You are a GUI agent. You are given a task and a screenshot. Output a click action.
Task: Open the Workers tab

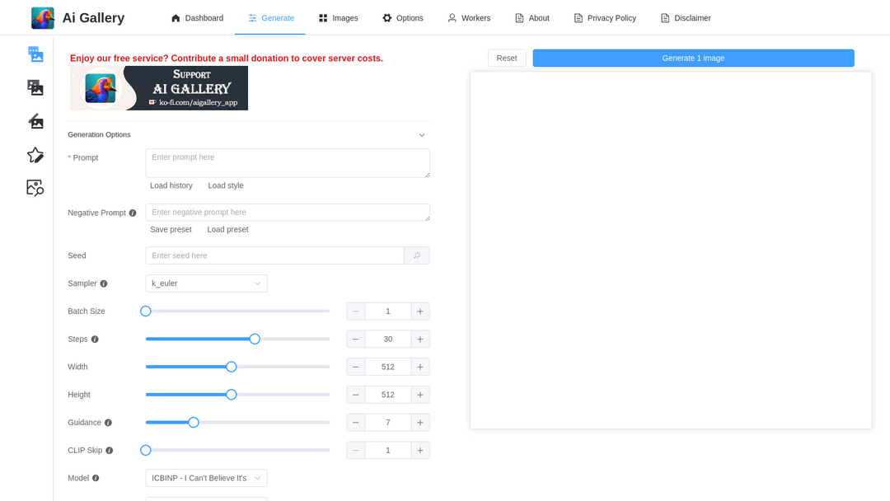[x=468, y=18]
